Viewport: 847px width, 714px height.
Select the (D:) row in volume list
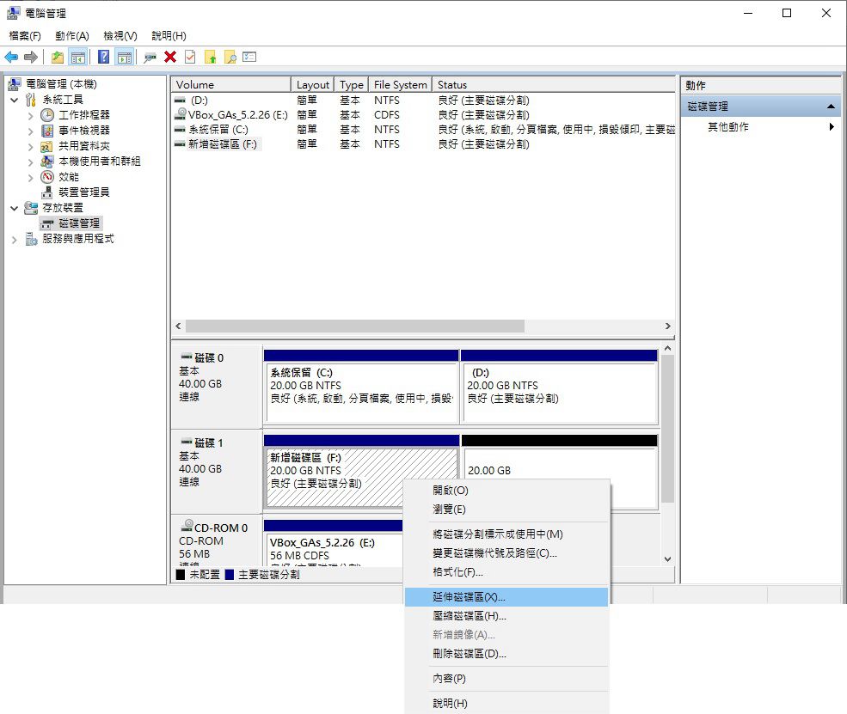[x=423, y=101]
